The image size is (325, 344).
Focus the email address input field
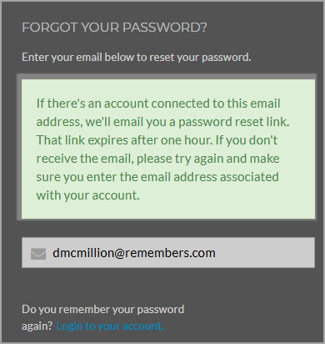(x=168, y=253)
